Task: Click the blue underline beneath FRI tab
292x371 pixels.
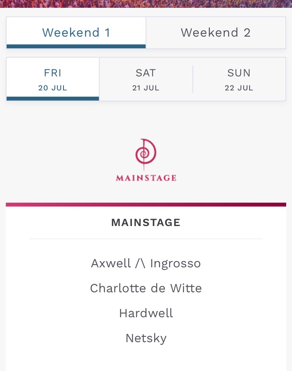Action: click(x=53, y=99)
